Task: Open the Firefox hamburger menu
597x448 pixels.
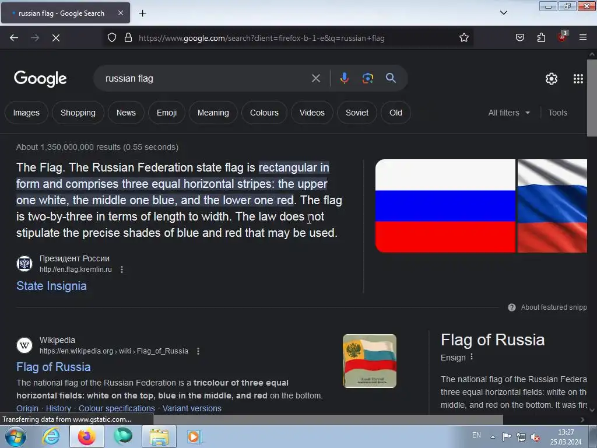Action: 583,38
